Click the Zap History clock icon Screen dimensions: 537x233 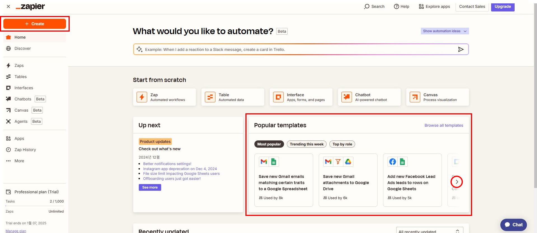point(8,150)
